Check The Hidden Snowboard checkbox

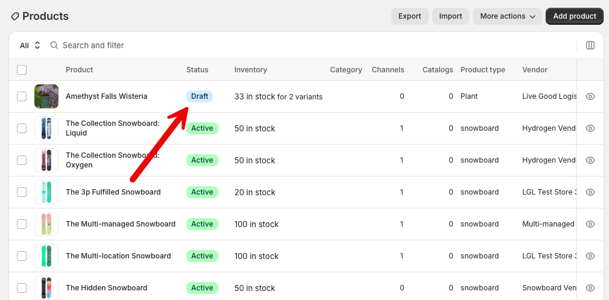point(22,287)
